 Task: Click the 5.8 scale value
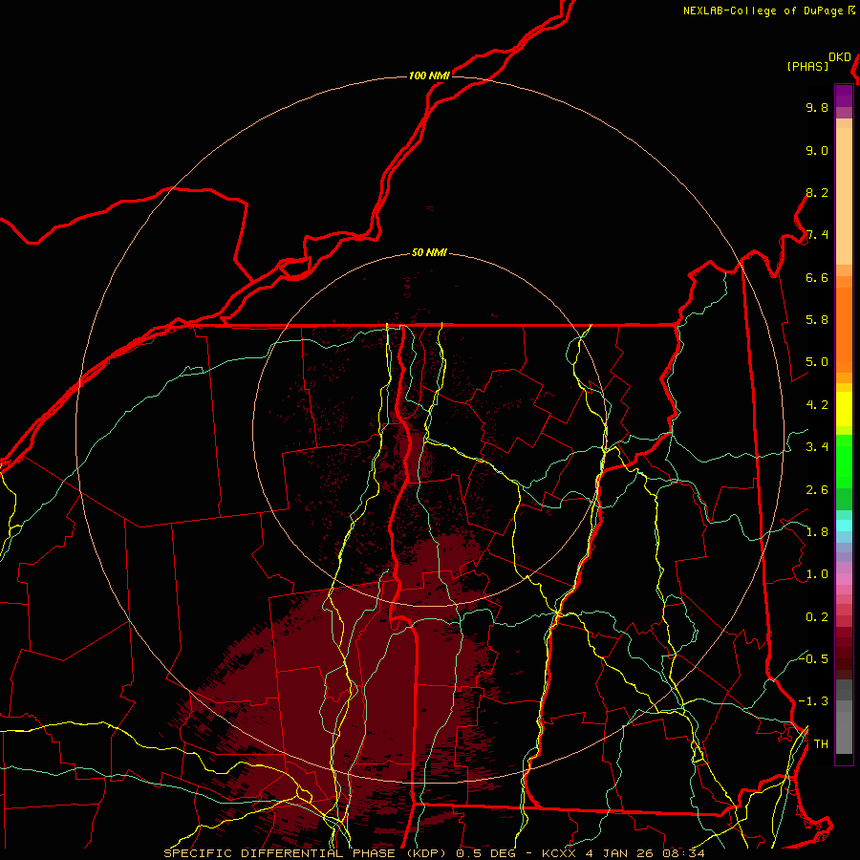[817, 320]
